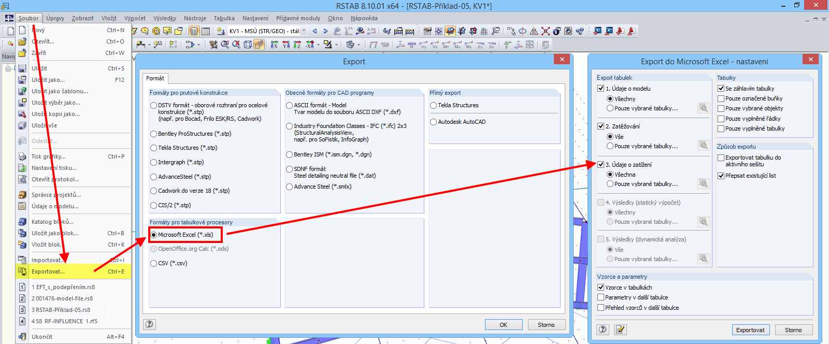Toggle solid rendering display icon
This screenshot has width=829, height=344.
pos(259,45)
